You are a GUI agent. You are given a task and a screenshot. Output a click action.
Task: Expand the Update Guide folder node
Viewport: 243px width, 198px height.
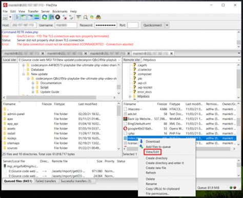click(x=33, y=92)
